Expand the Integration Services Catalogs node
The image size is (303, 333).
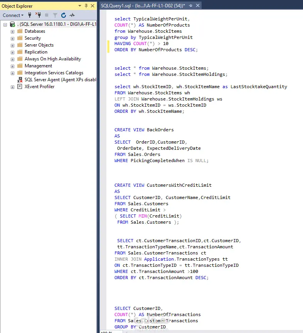[x=13, y=73]
